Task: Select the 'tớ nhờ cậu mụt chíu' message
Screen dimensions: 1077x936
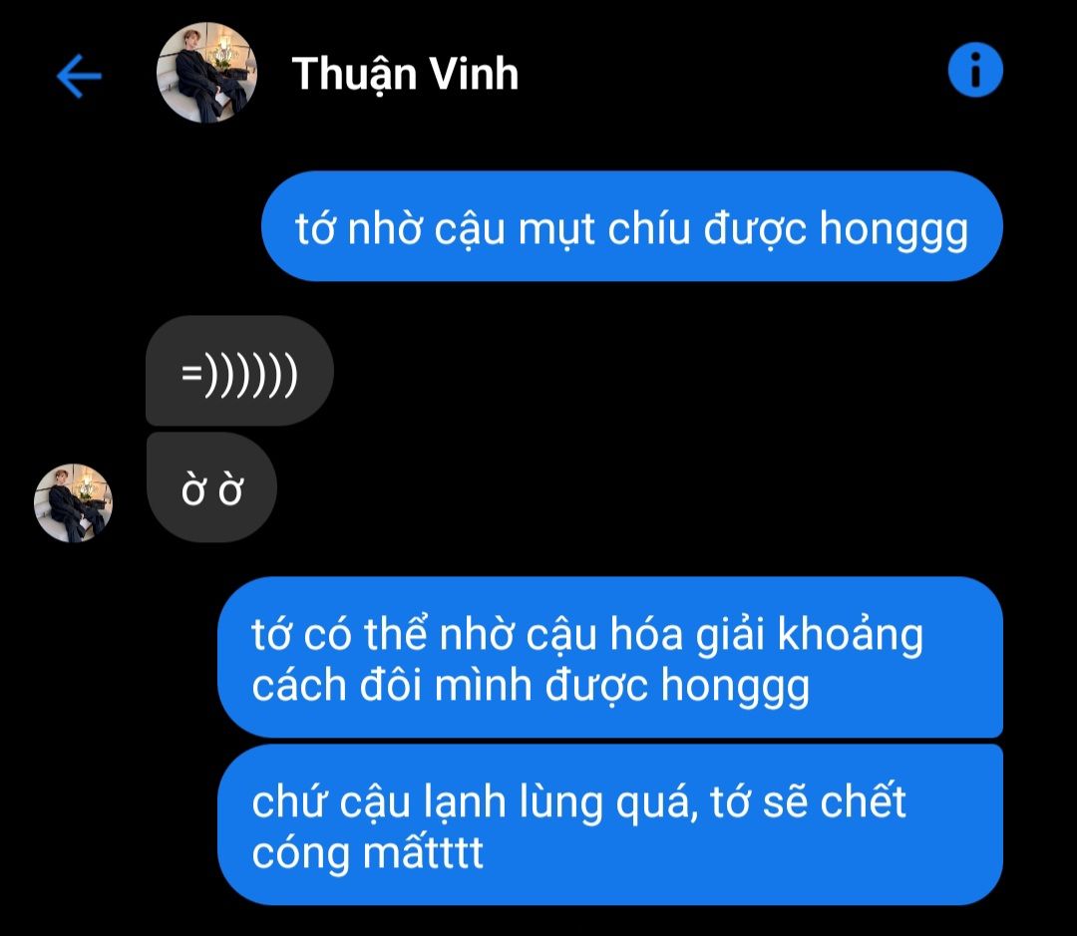Action: [632, 226]
